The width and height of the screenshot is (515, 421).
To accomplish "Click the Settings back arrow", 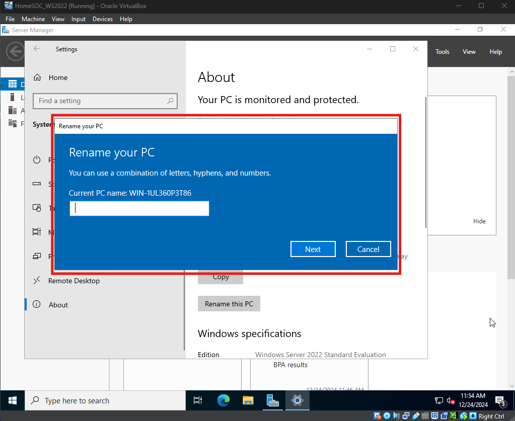I will coord(36,49).
